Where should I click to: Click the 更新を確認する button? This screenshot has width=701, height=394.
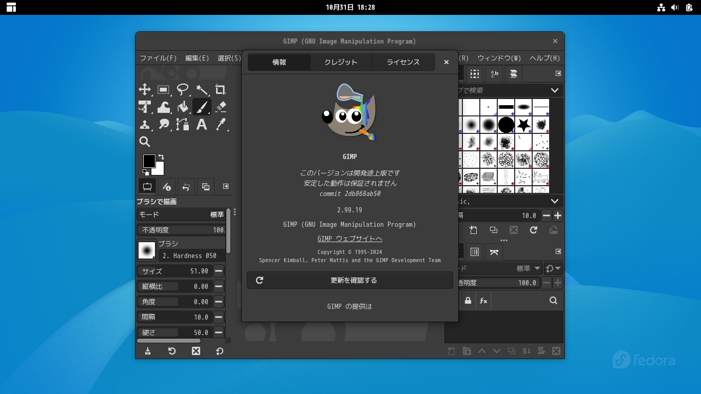coord(350,280)
